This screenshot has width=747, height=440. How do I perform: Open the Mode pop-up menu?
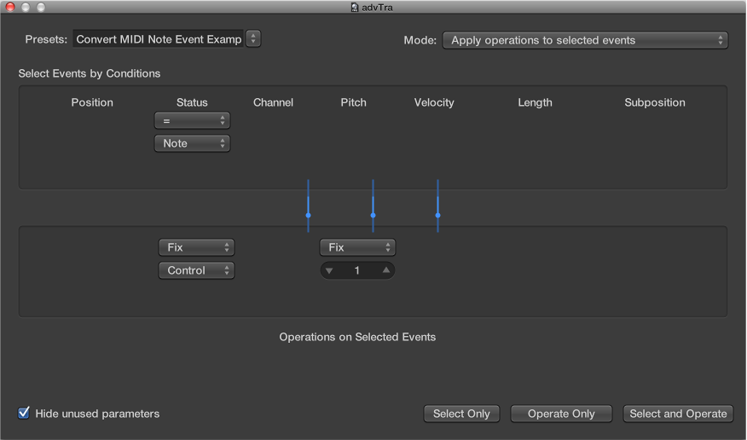click(x=585, y=40)
